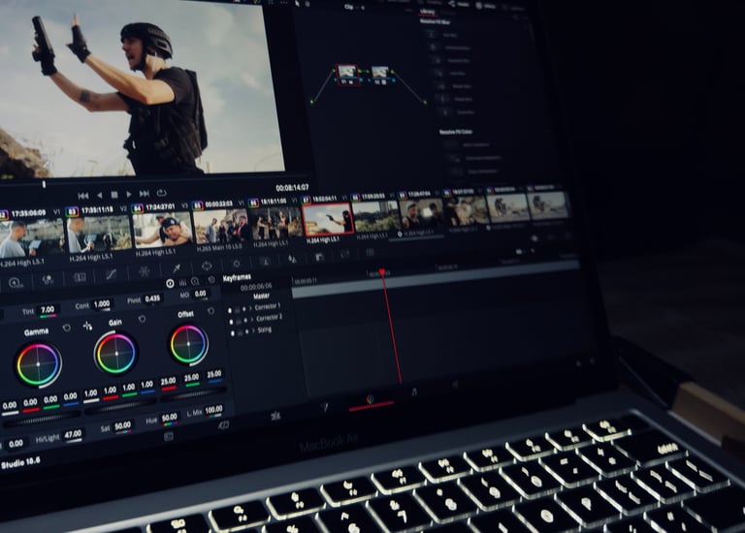Click the Gamma master wheel slider

(x=41, y=420)
